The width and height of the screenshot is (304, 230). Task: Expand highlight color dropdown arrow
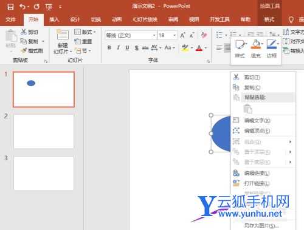[192, 48]
